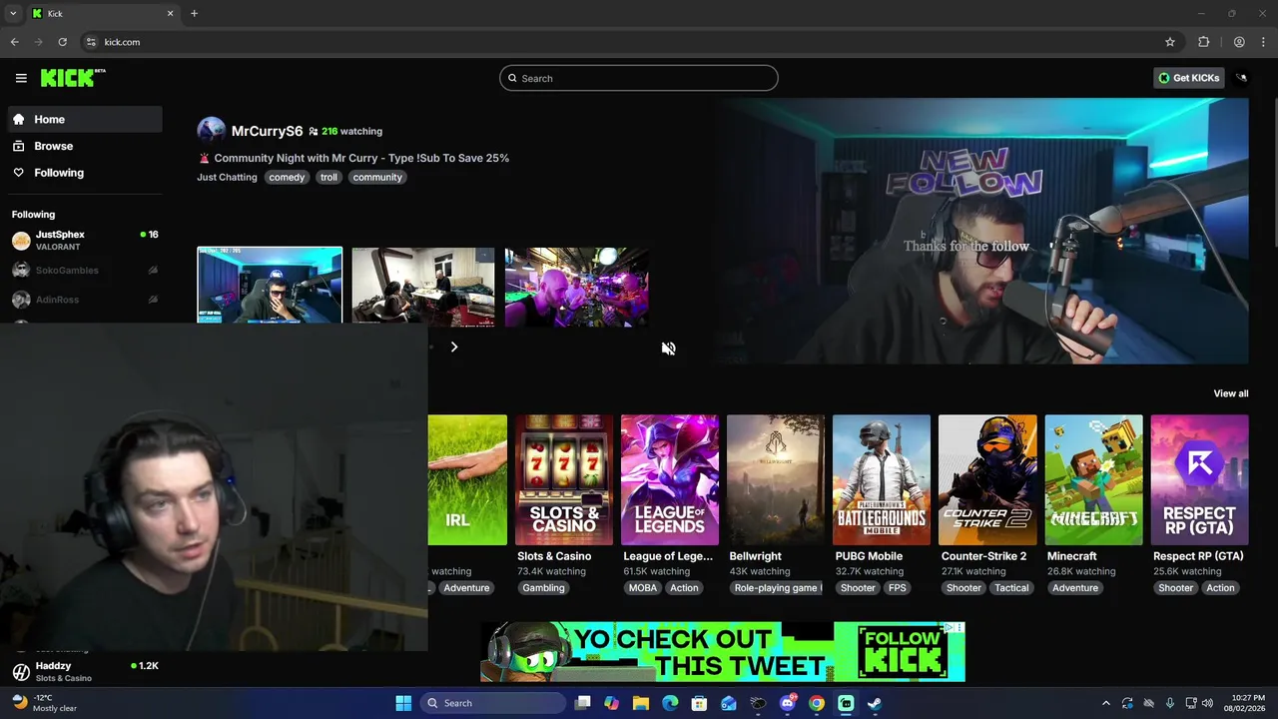Click the kick.com address bar
Viewport: 1278px width, 719px height.
click(619, 42)
